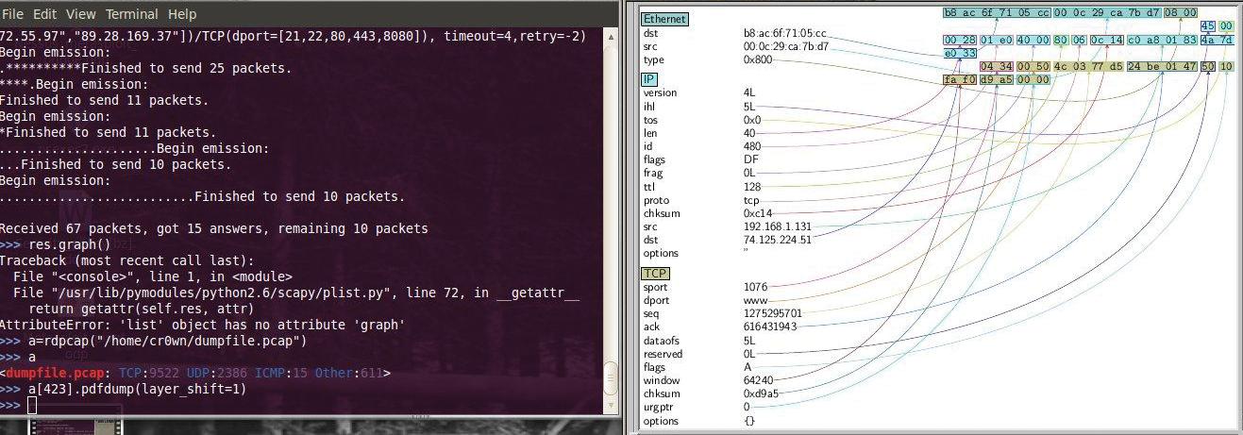Click the 'res.graph()' command line
Image resolution: width=1243 pixels, height=435 pixels.
click(72, 244)
